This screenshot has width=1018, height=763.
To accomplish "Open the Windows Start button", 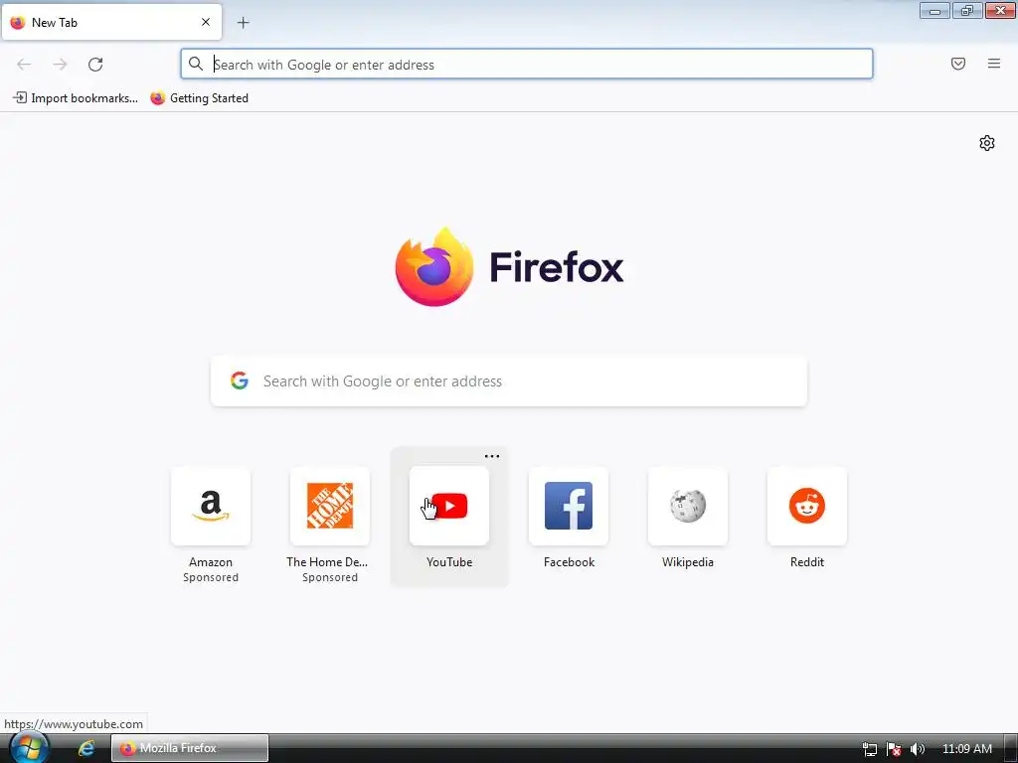I will click(28, 748).
